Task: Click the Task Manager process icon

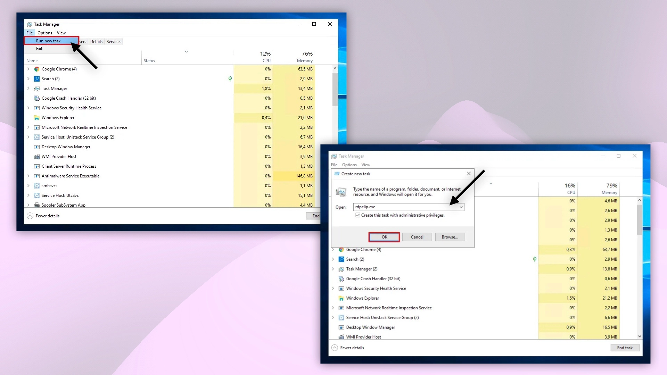Action: click(x=37, y=89)
